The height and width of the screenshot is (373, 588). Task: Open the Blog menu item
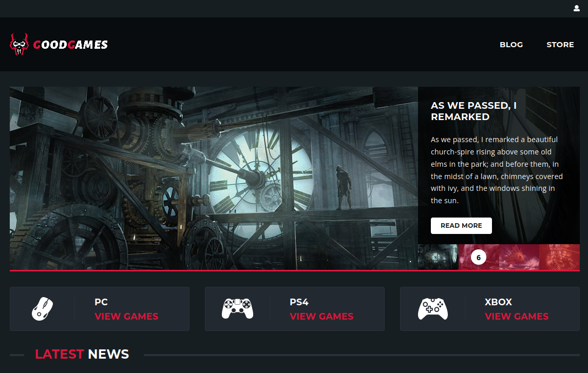click(511, 45)
